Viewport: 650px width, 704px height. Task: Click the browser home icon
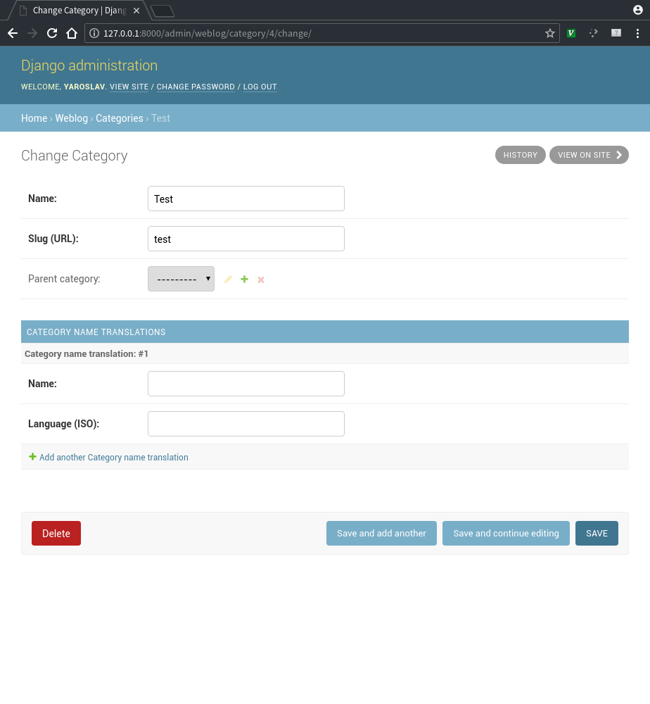[x=71, y=33]
